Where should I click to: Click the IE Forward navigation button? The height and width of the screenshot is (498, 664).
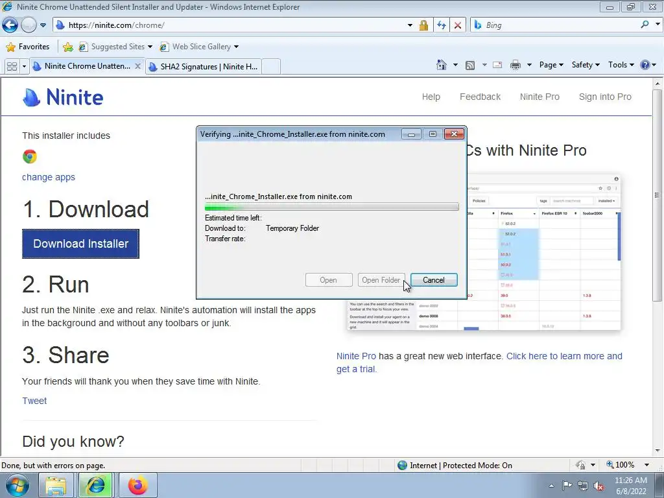tap(29, 25)
